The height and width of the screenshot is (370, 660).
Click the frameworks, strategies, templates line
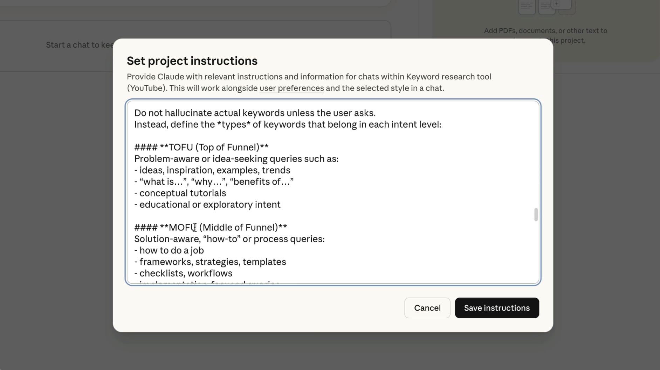210,262
